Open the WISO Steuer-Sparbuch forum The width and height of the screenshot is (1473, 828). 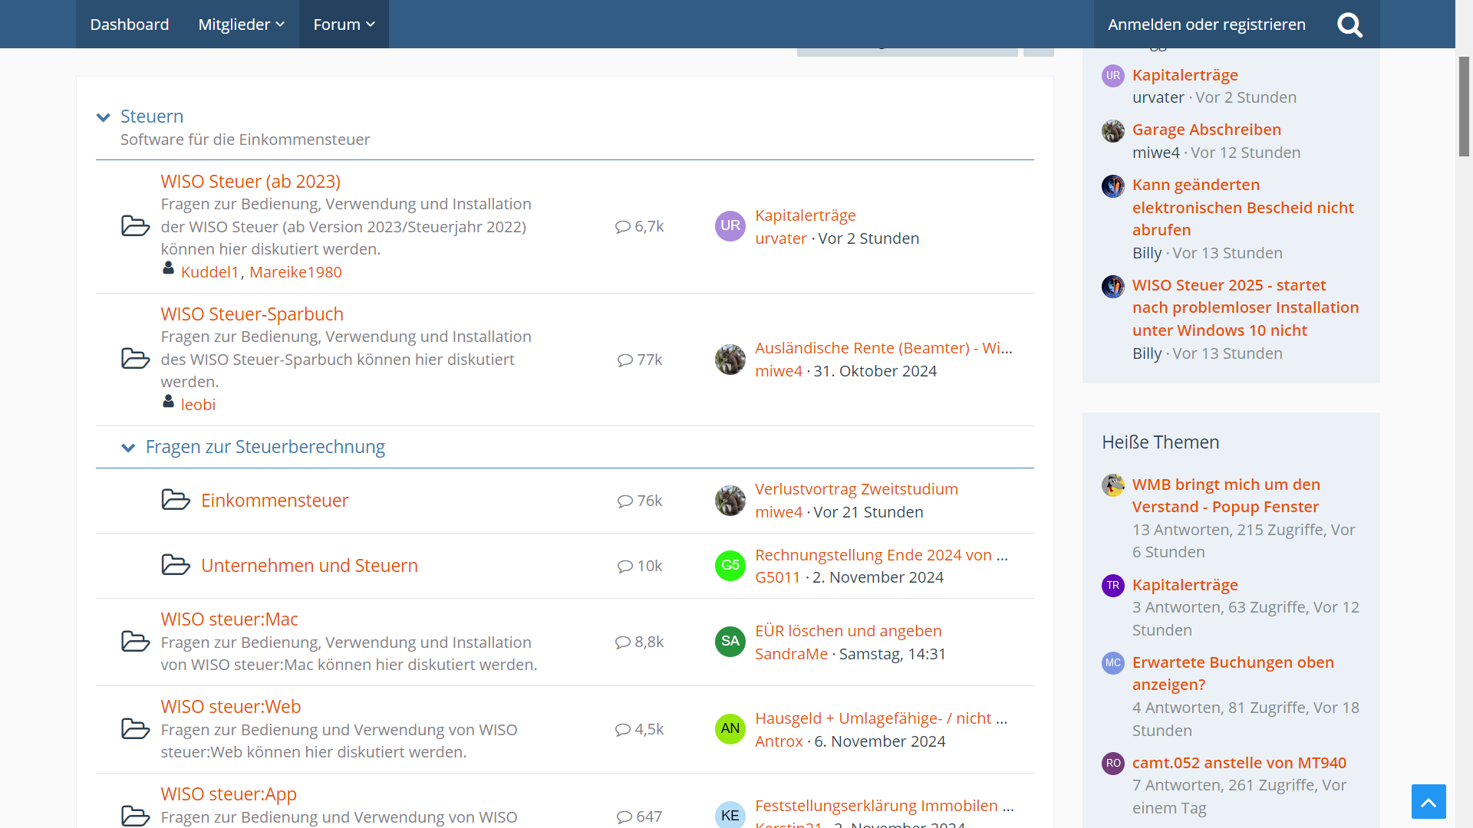click(252, 314)
